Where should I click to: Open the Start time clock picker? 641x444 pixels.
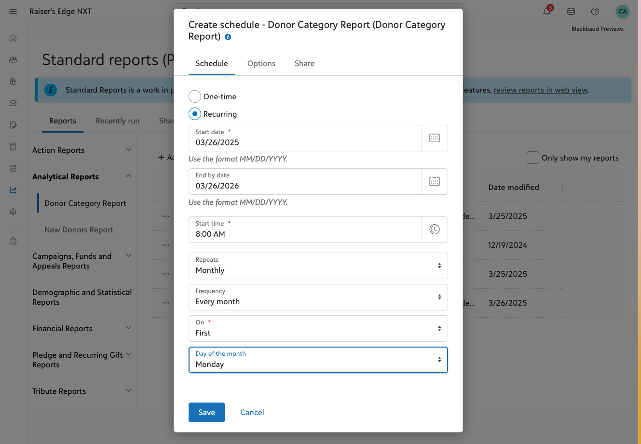click(x=435, y=229)
